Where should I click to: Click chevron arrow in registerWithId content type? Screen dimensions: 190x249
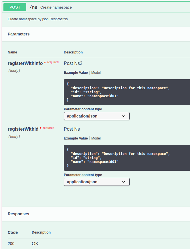tap(124, 182)
